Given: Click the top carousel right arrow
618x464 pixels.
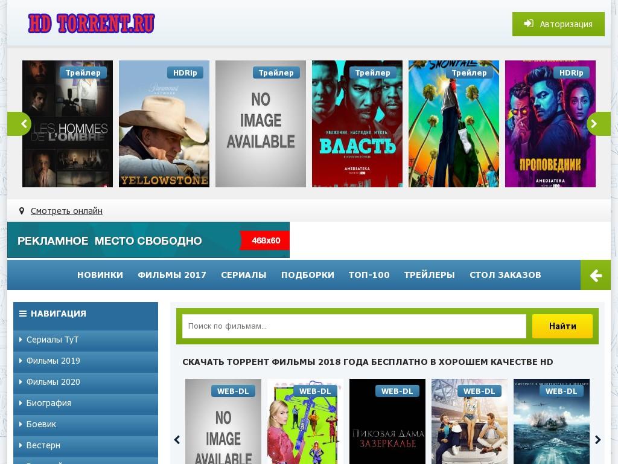Looking at the screenshot, I should tap(598, 124).
